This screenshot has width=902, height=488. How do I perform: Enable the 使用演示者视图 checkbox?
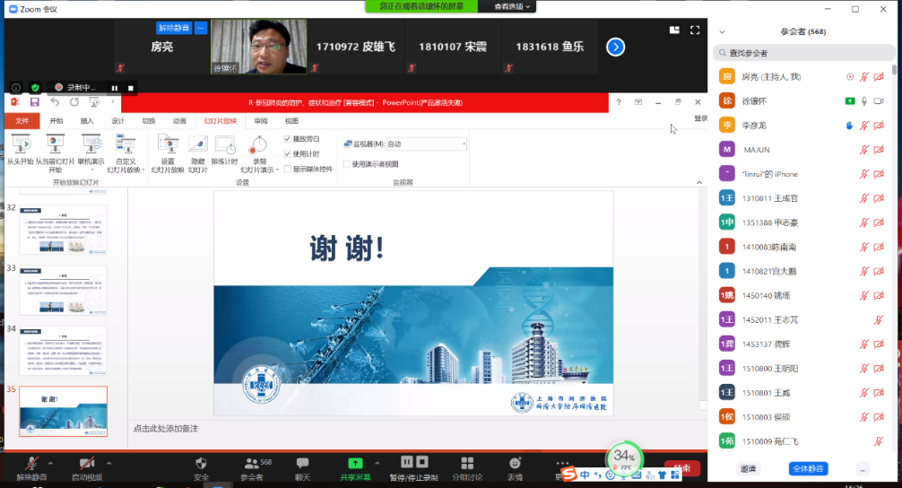click(x=346, y=164)
